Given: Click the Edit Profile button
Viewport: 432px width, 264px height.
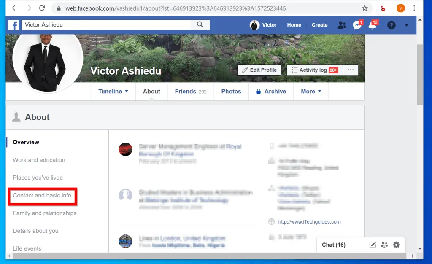Looking at the screenshot, I should pyautogui.click(x=259, y=70).
